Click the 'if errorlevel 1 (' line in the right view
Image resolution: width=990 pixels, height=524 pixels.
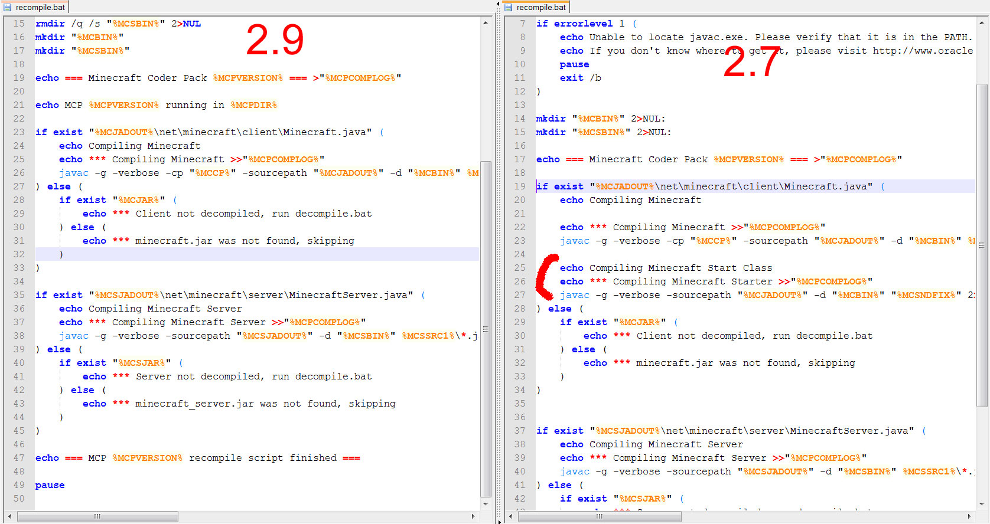(x=587, y=24)
